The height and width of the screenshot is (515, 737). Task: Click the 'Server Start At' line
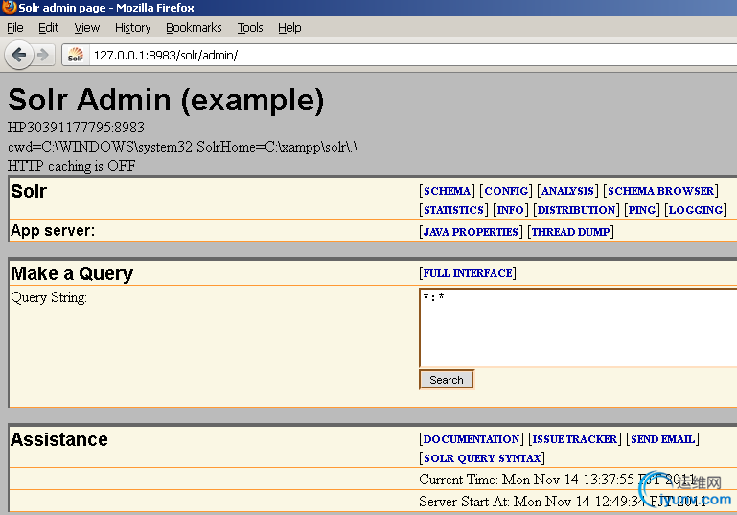point(563,502)
